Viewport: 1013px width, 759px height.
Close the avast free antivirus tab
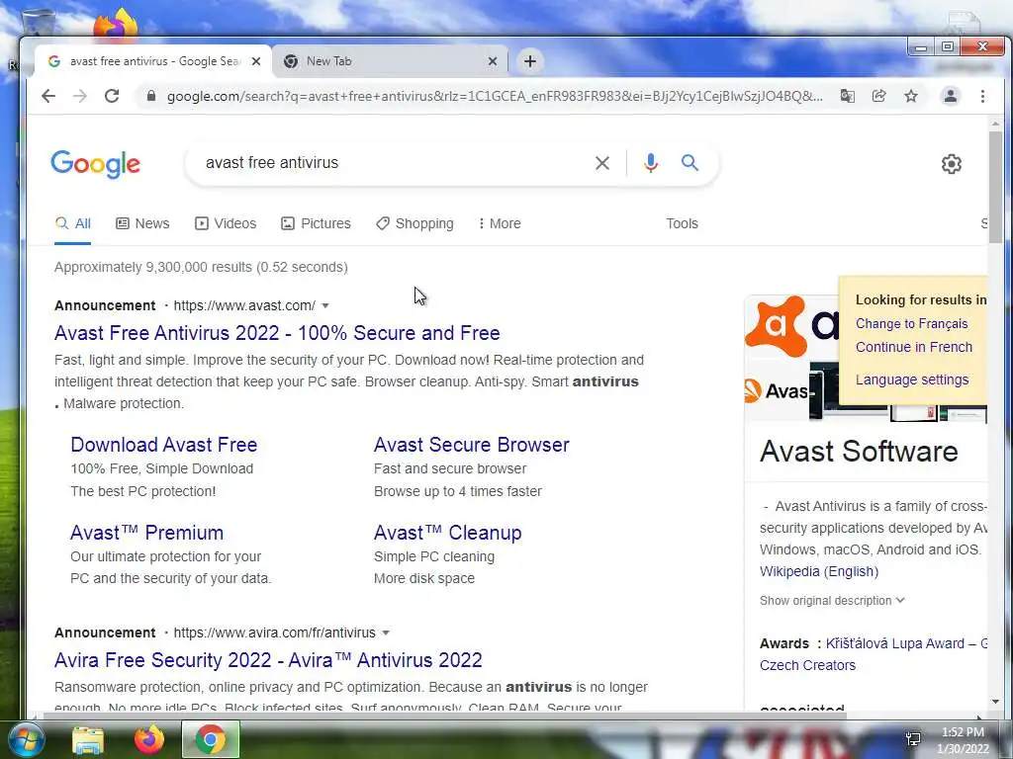point(256,61)
